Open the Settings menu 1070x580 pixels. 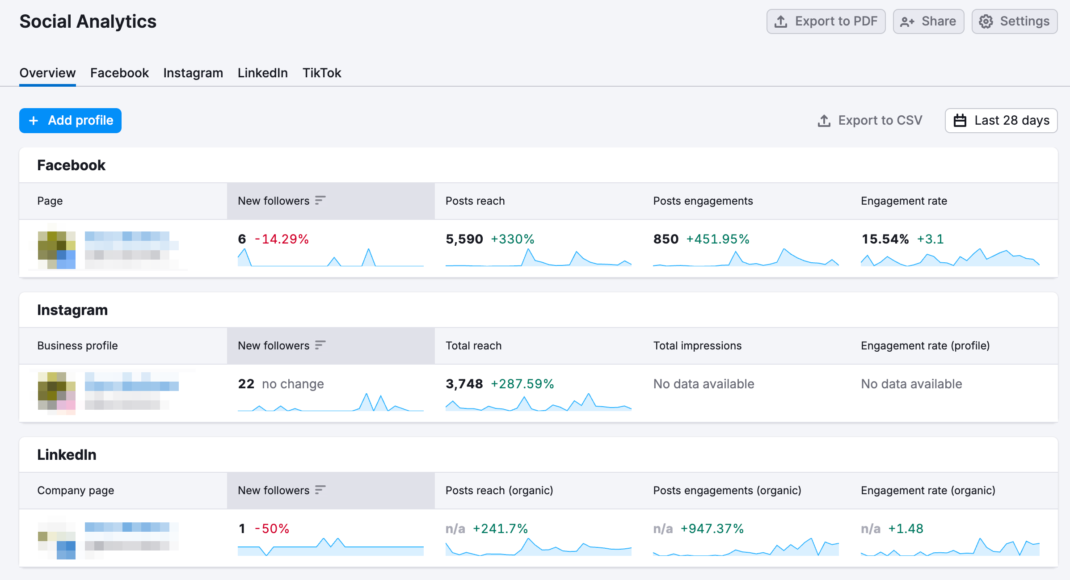[1014, 21]
